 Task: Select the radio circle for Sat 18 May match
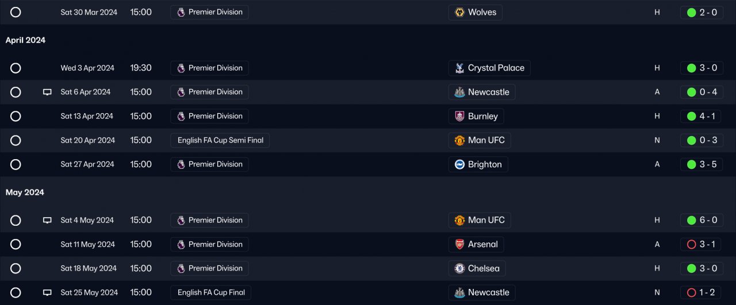pos(16,268)
